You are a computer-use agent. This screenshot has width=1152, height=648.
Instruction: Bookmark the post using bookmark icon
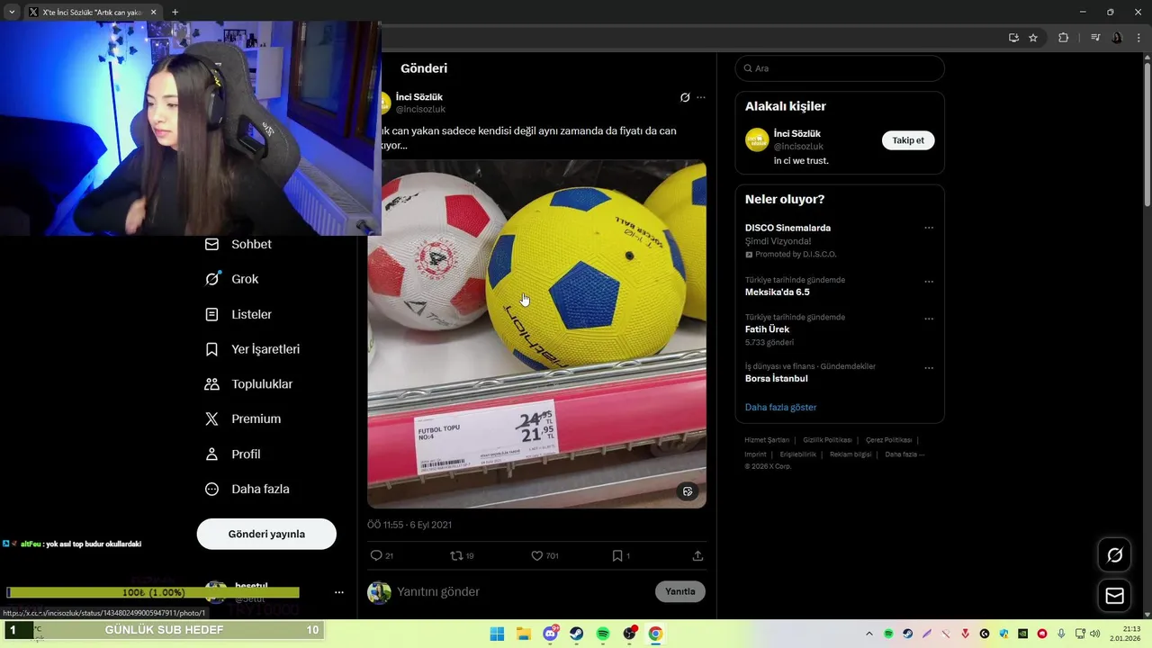point(617,555)
